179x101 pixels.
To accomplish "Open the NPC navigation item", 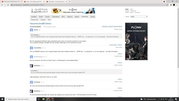I will point(63,17).
